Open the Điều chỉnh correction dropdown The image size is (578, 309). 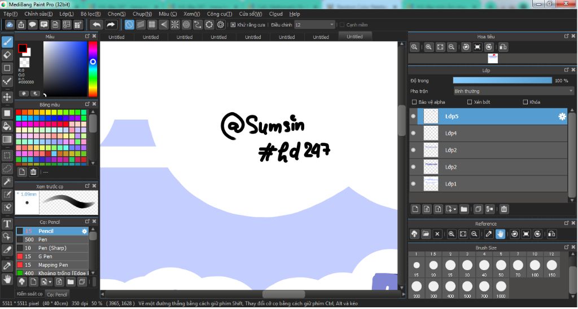click(x=314, y=25)
